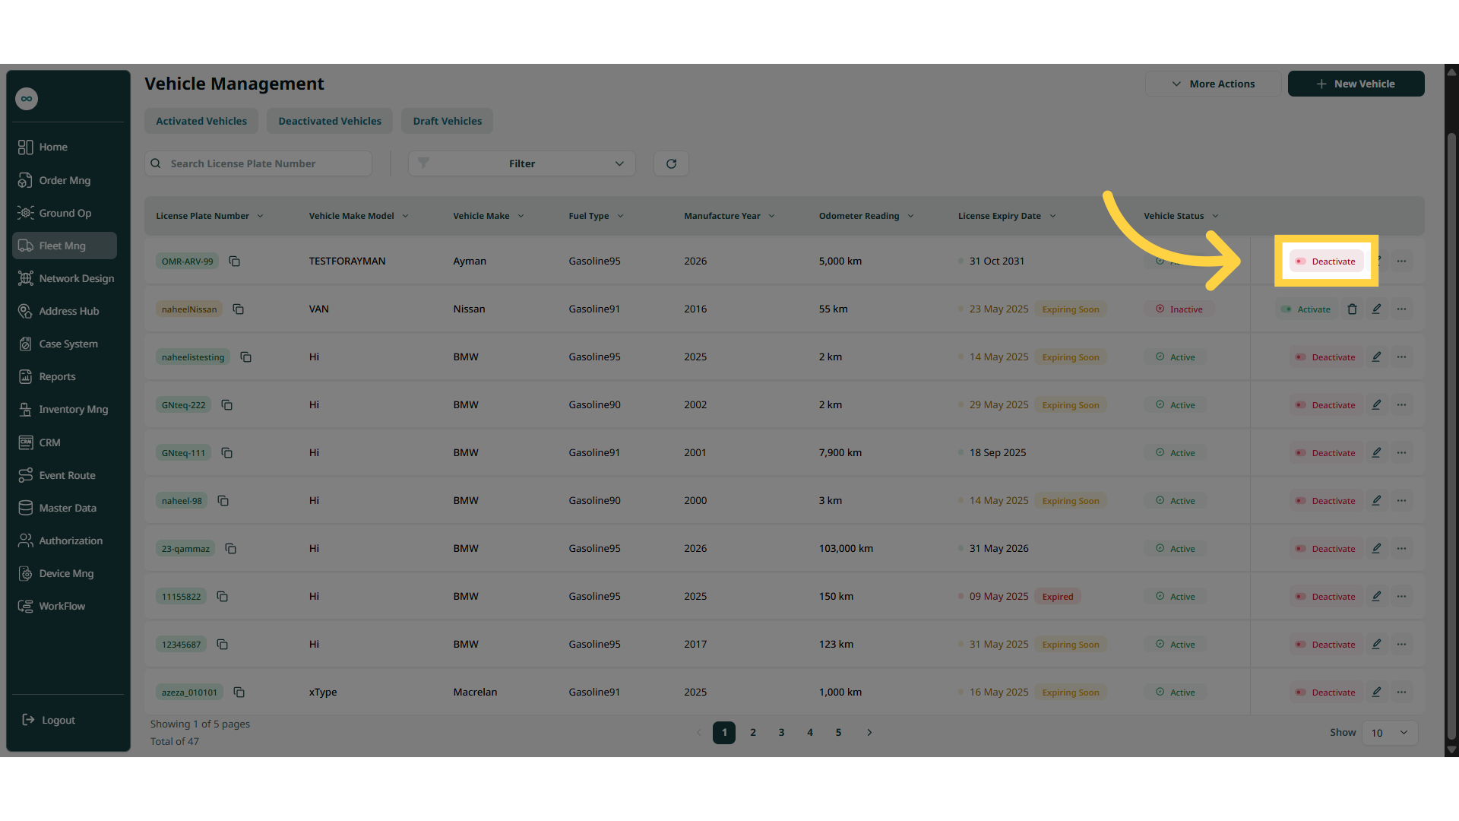Screen dimensions: 1459x821
Task: Select Fleet Mng in sidebar menu
Action: 64,246
